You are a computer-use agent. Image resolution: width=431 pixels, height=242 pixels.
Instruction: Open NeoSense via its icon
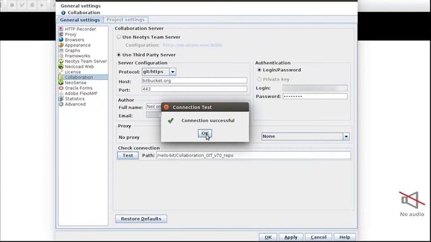coord(61,83)
